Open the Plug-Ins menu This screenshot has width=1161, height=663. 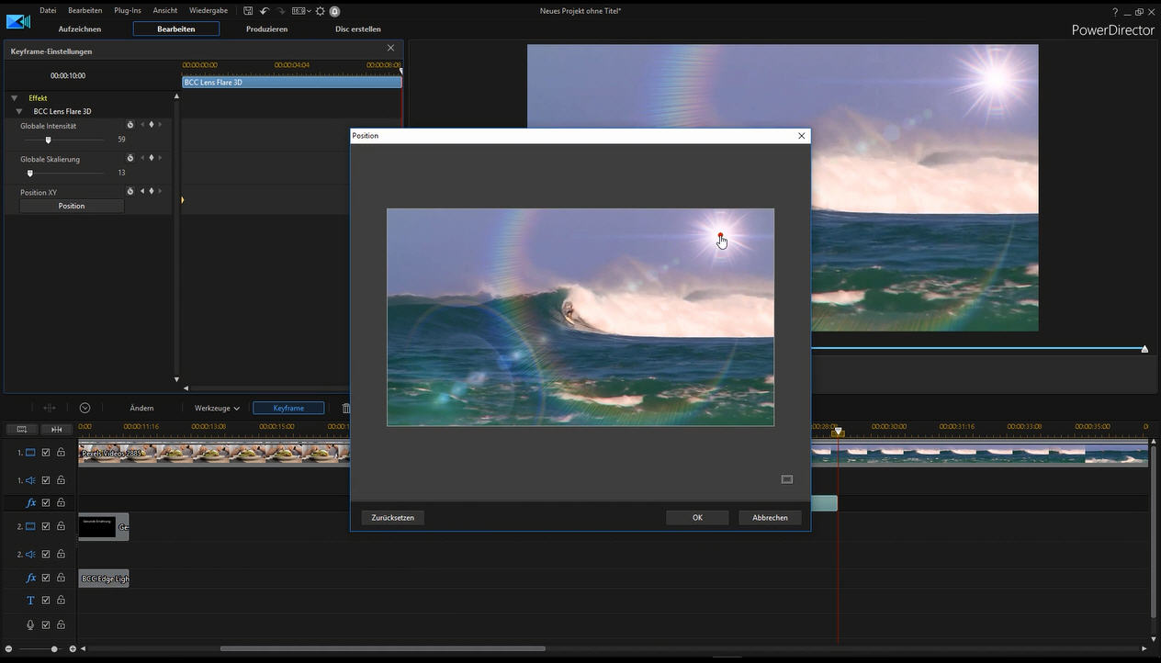point(128,11)
